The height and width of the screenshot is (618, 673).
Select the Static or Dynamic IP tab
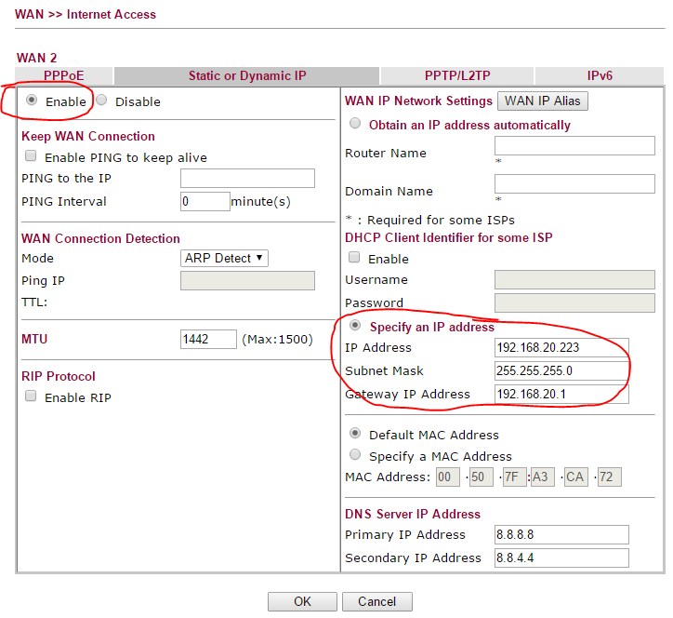[246, 76]
